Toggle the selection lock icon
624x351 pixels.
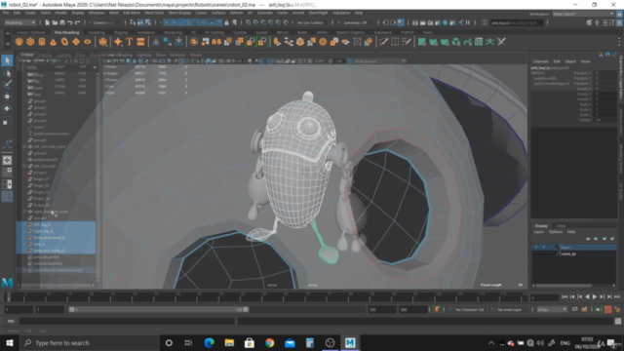227,22
